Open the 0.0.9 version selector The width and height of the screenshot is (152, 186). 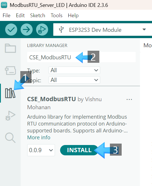click(x=41, y=150)
